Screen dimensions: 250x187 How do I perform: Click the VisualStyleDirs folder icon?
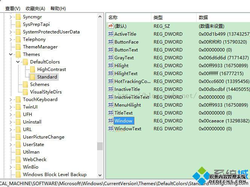[x=25, y=92]
